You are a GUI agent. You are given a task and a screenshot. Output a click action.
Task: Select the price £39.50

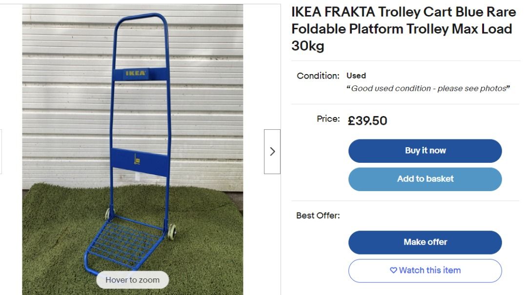click(x=367, y=120)
